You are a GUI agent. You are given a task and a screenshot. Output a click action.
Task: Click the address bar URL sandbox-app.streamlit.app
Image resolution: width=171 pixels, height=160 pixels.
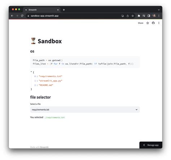coord(45,16)
